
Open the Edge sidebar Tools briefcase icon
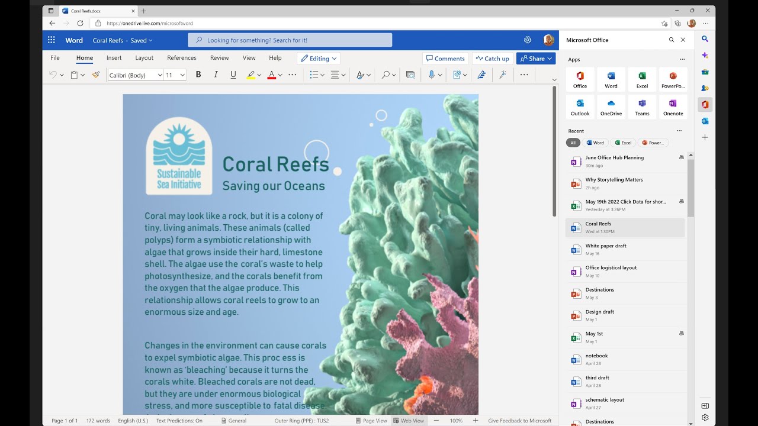(x=705, y=72)
